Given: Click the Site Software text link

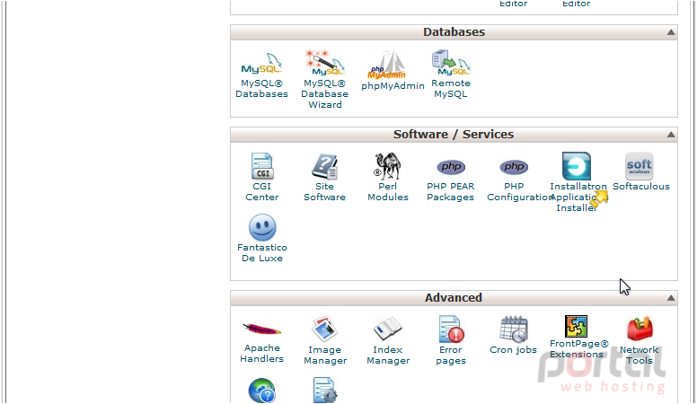Looking at the screenshot, I should [324, 191].
